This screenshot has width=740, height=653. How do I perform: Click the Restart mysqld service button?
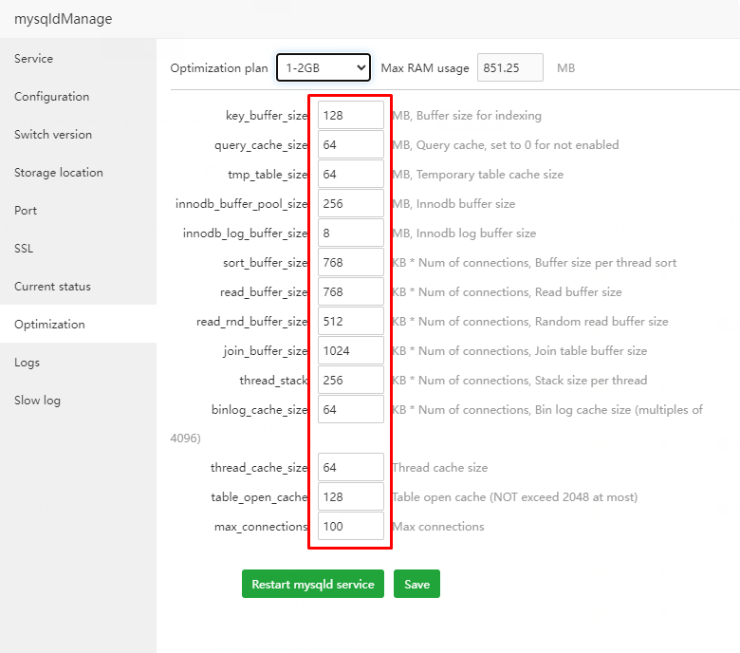312,584
